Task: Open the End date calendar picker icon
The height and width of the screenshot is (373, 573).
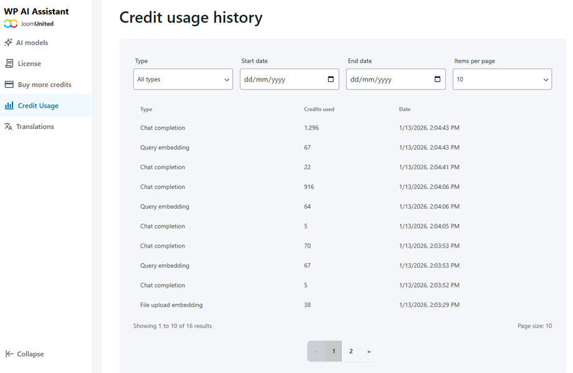Action: tap(437, 79)
